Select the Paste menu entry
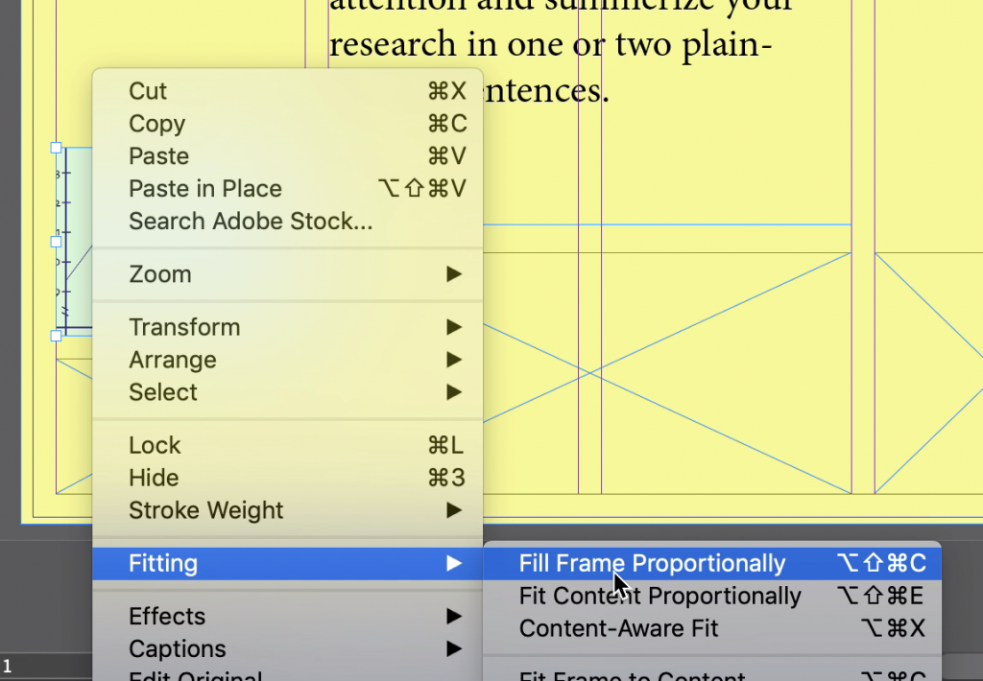The height and width of the screenshot is (681, 983). pyautogui.click(x=288, y=156)
